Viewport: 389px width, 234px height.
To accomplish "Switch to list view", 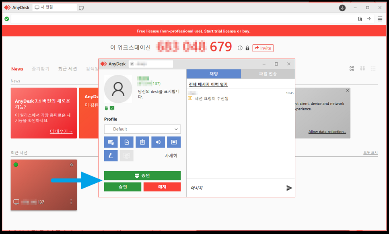I will pos(373,68).
